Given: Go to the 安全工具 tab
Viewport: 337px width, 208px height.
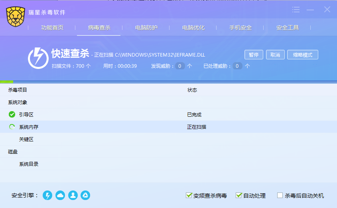Looking at the screenshot, I should [288, 28].
